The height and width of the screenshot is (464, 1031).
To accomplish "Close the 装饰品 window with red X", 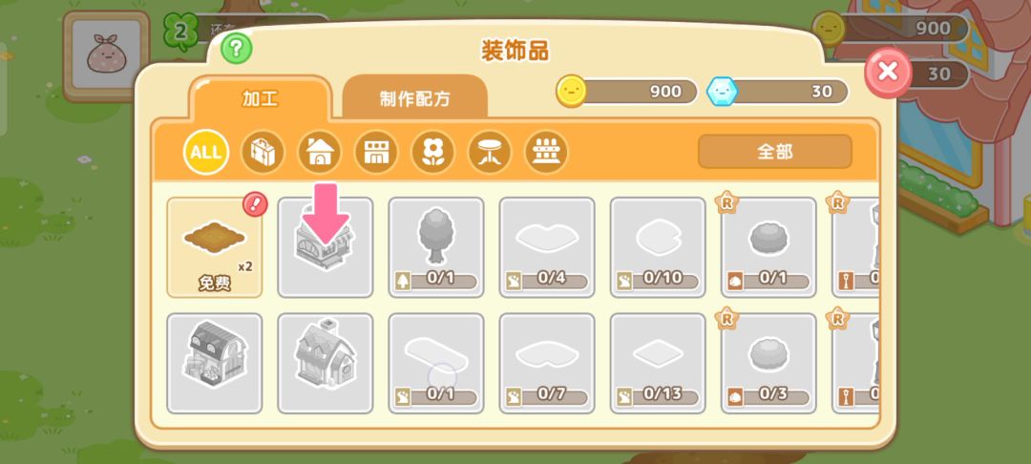I will 888,72.
